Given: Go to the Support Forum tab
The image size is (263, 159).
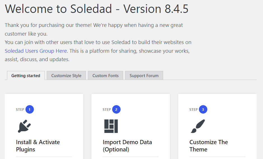Looking at the screenshot, I should pyautogui.click(x=144, y=75).
